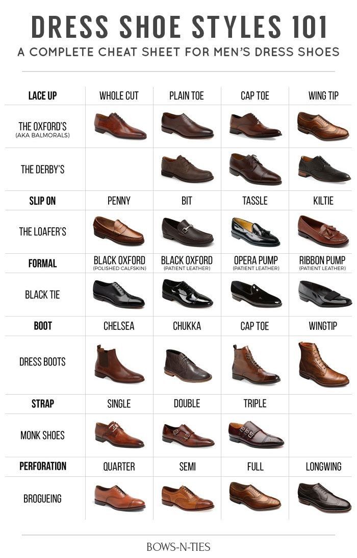Select the Penny loafer picture
Screen dimensions: 357x558
coord(118,231)
